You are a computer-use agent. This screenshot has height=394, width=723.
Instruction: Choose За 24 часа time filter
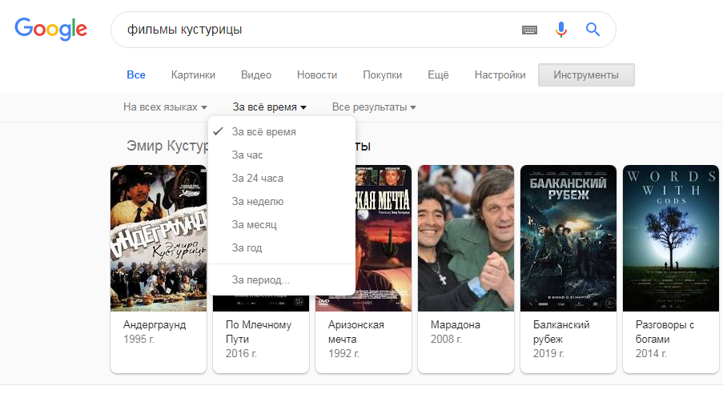[257, 179]
